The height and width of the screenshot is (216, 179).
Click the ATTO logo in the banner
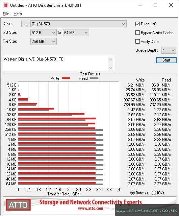[x=18, y=205]
